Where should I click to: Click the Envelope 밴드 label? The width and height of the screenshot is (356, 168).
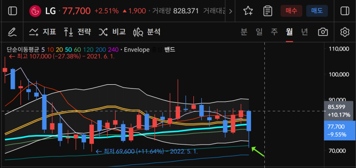[169, 50]
